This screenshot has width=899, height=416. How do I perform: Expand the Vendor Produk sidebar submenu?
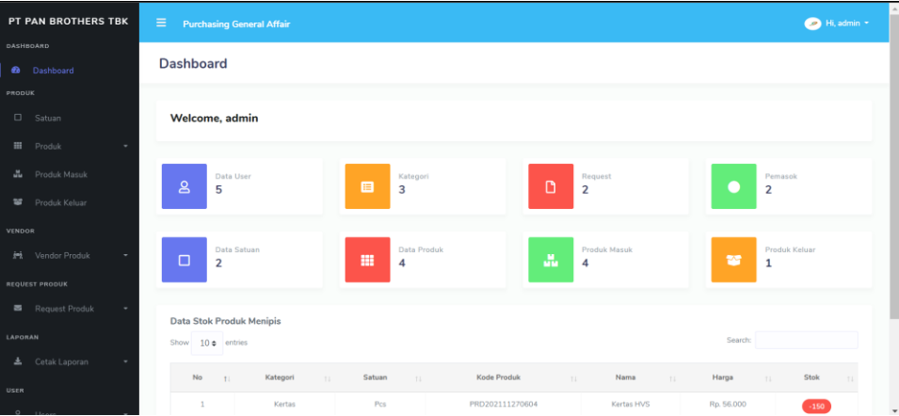(x=70, y=255)
